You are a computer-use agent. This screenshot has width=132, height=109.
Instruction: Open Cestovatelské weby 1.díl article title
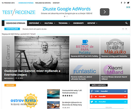tap(72, 92)
